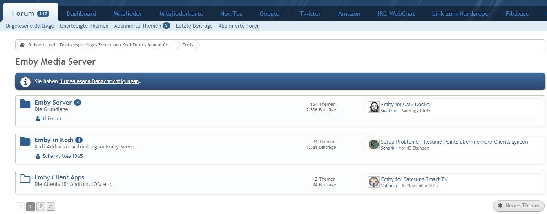
Task: Click the 217 badge on Forum tab
Action: [43, 14]
